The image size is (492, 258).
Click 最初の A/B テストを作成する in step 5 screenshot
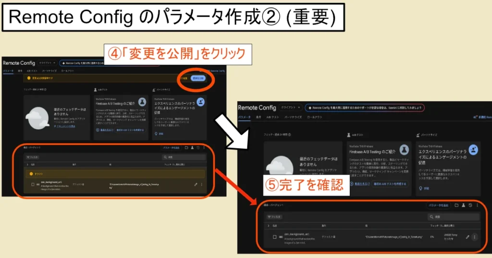[390, 184]
